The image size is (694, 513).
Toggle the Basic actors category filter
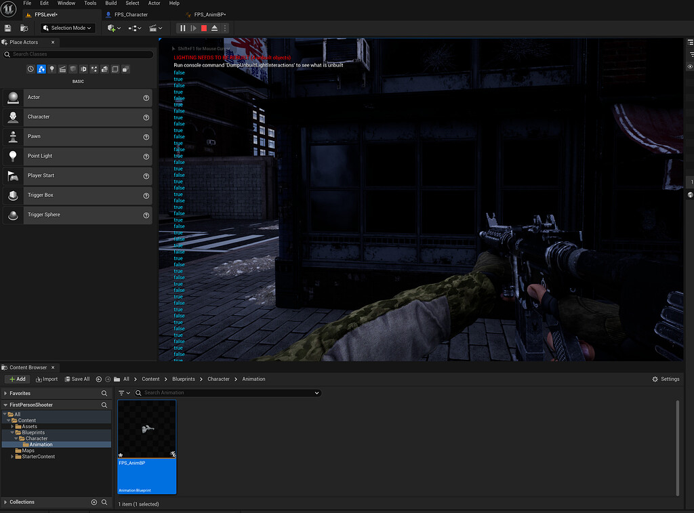41,68
